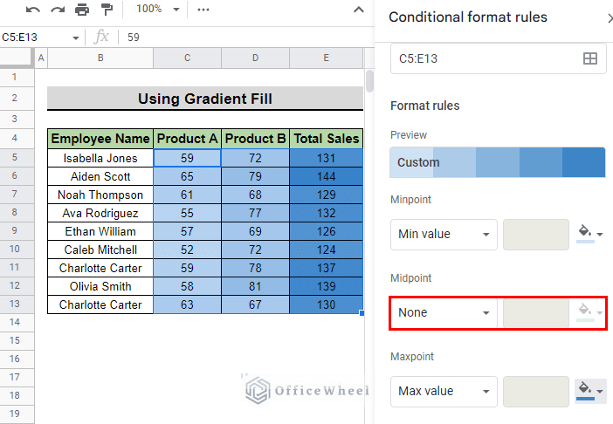Screen dimensions: 613x424
Task: Click the Redo arrow icon
Action: [x=58, y=10]
